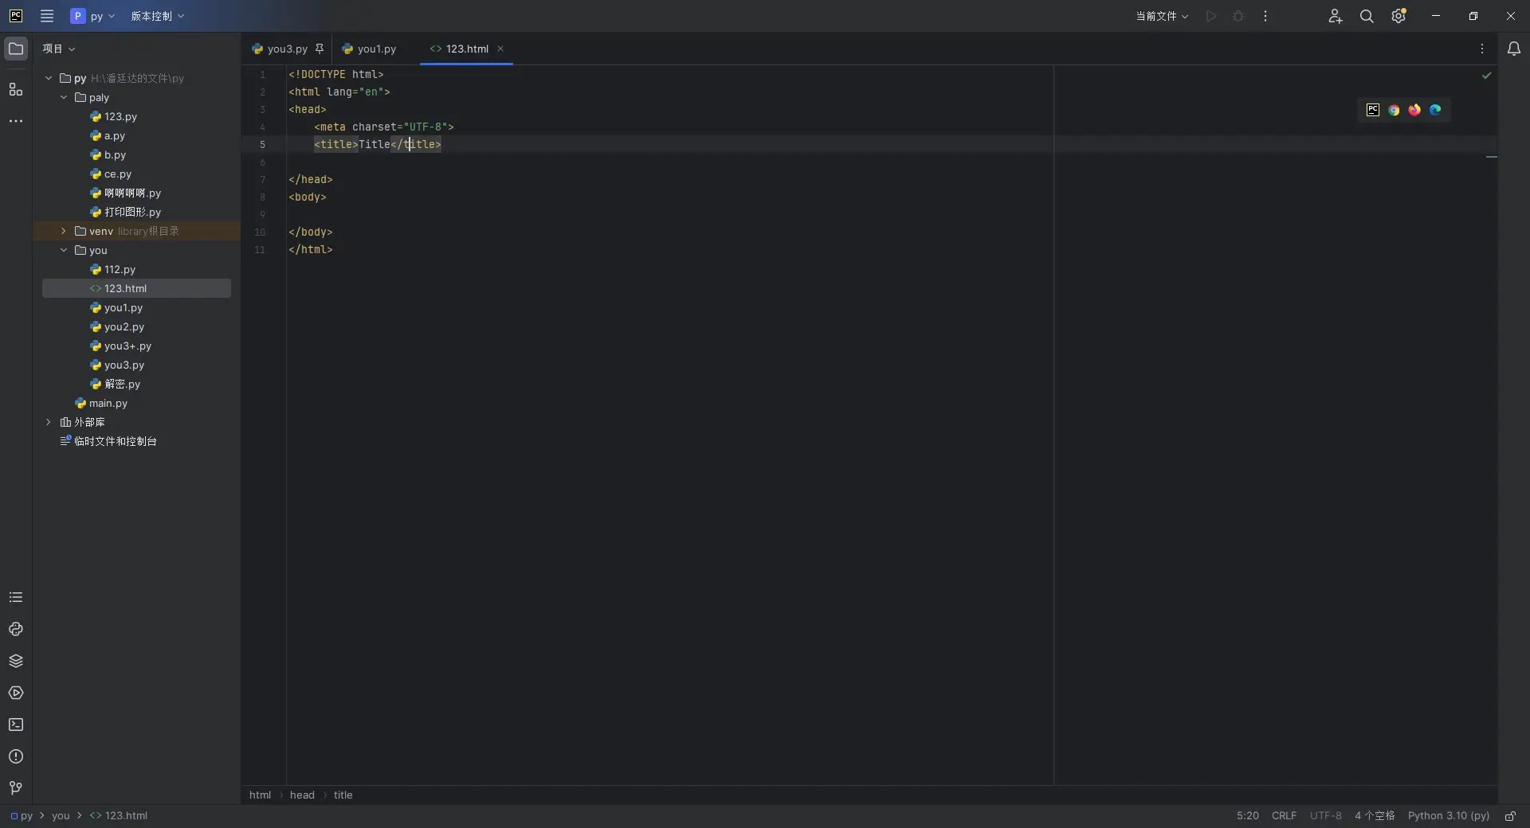The image size is (1530, 828).
Task: Open the Project tool window icon
Action: click(16, 49)
